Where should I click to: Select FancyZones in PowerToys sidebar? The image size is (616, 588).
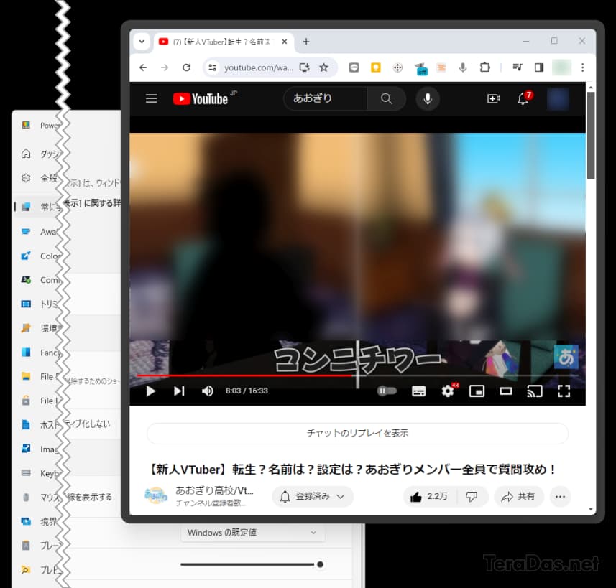click(41, 353)
